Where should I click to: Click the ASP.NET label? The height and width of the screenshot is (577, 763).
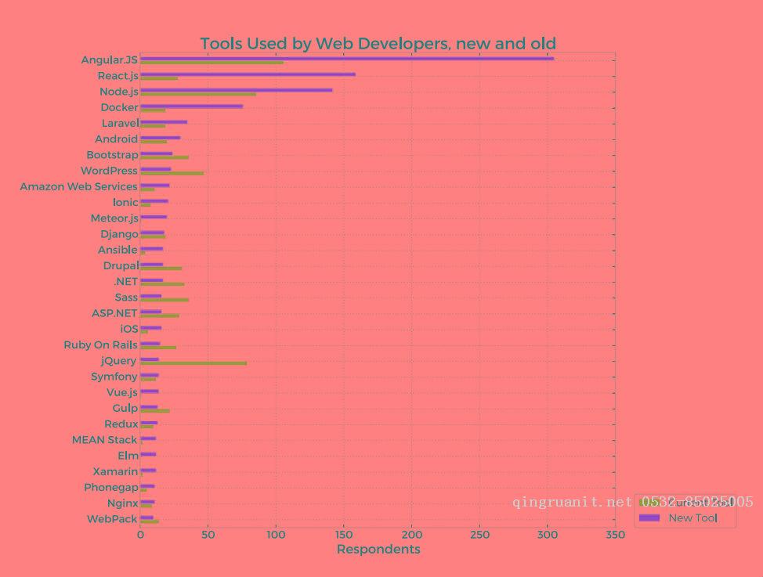(114, 313)
